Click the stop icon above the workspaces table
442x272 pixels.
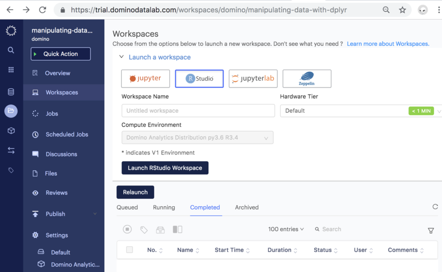(127, 229)
